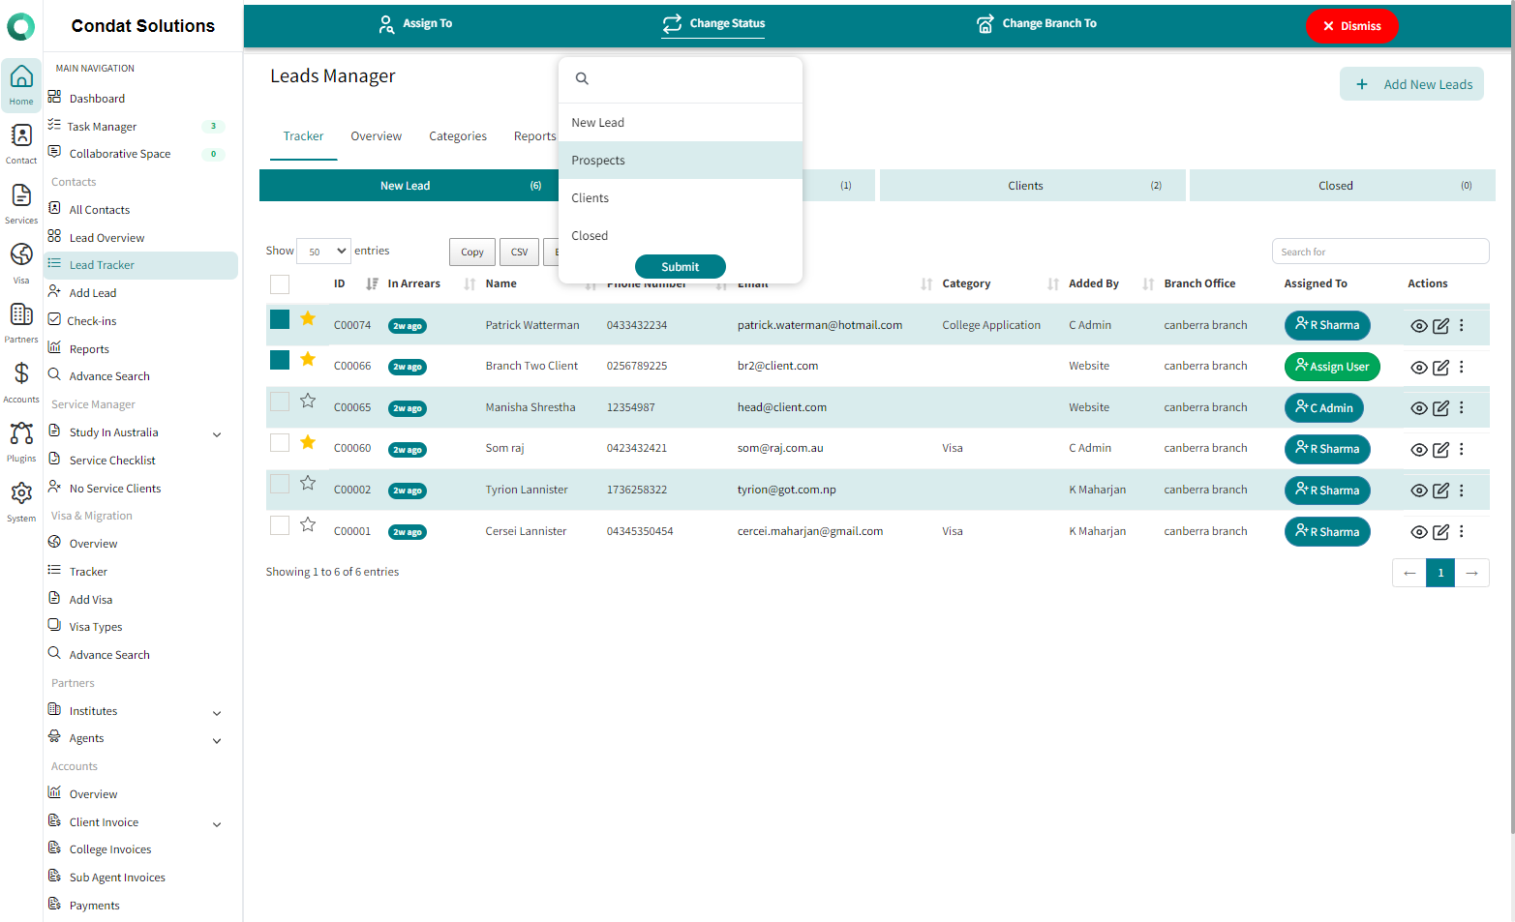Click the Dismiss button
Image resolution: width=1515 pixels, height=922 pixels.
[1351, 26]
